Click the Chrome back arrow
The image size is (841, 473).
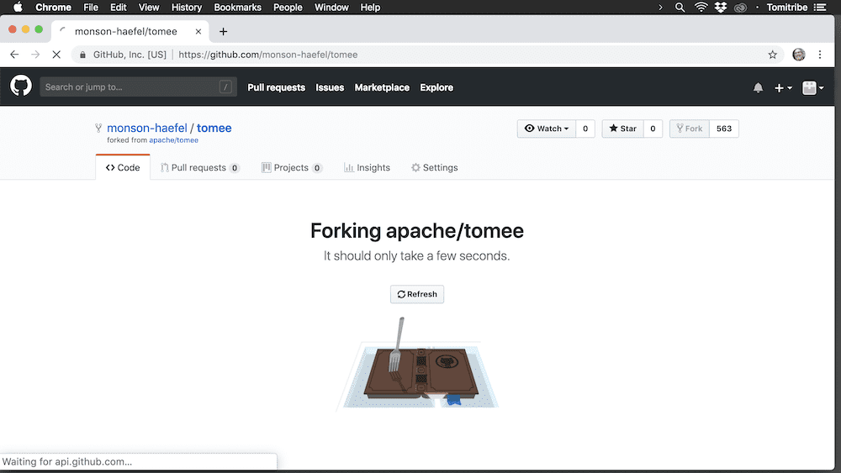pyautogui.click(x=14, y=55)
